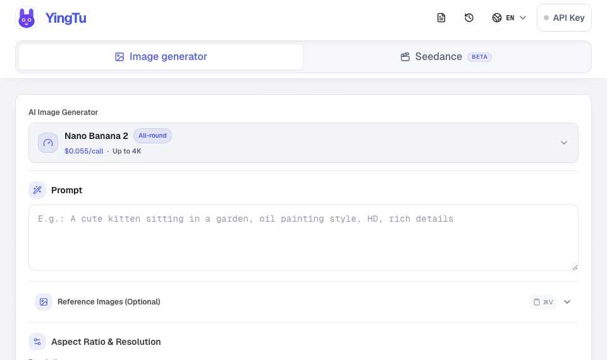Image resolution: width=607 pixels, height=360 pixels.
Task: Click the YingTu rabbit logo icon
Action: pos(27,18)
